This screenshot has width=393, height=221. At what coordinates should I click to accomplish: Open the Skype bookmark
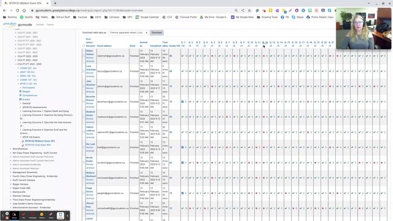coord(297,17)
